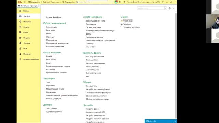Image resolution: width=219 pixels, height=123 pixels.
Task: Click the Администрирование gear icon in sidebar
Action: coord(20,59)
